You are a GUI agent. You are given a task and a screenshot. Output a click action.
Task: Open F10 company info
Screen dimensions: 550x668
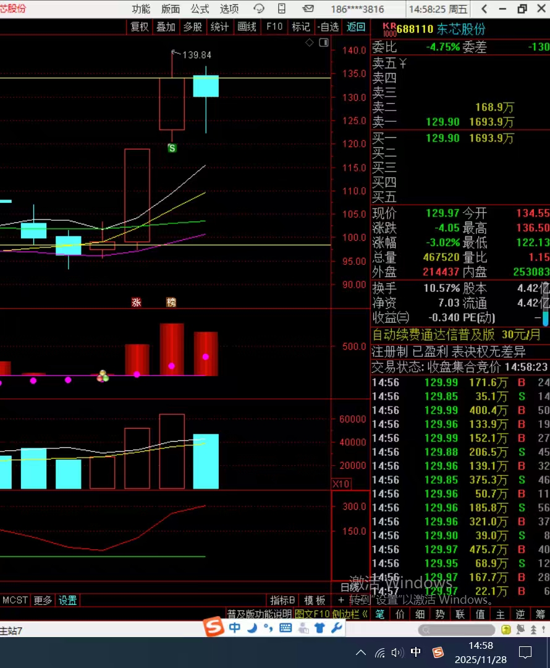tap(274, 27)
